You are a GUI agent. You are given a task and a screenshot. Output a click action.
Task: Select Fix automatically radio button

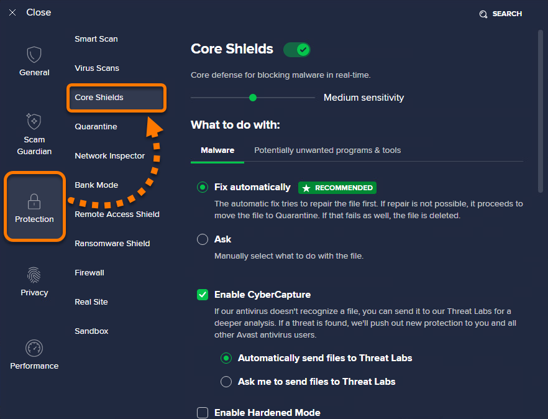tap(203, 187)
